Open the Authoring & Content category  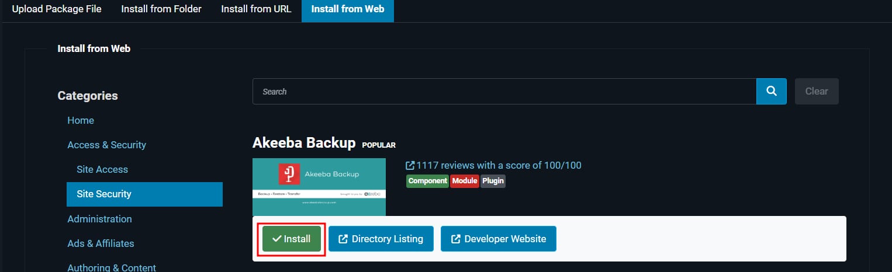(x=112, y=267)
